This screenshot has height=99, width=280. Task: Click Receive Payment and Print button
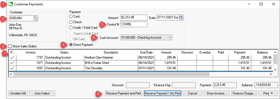(123, 93)
